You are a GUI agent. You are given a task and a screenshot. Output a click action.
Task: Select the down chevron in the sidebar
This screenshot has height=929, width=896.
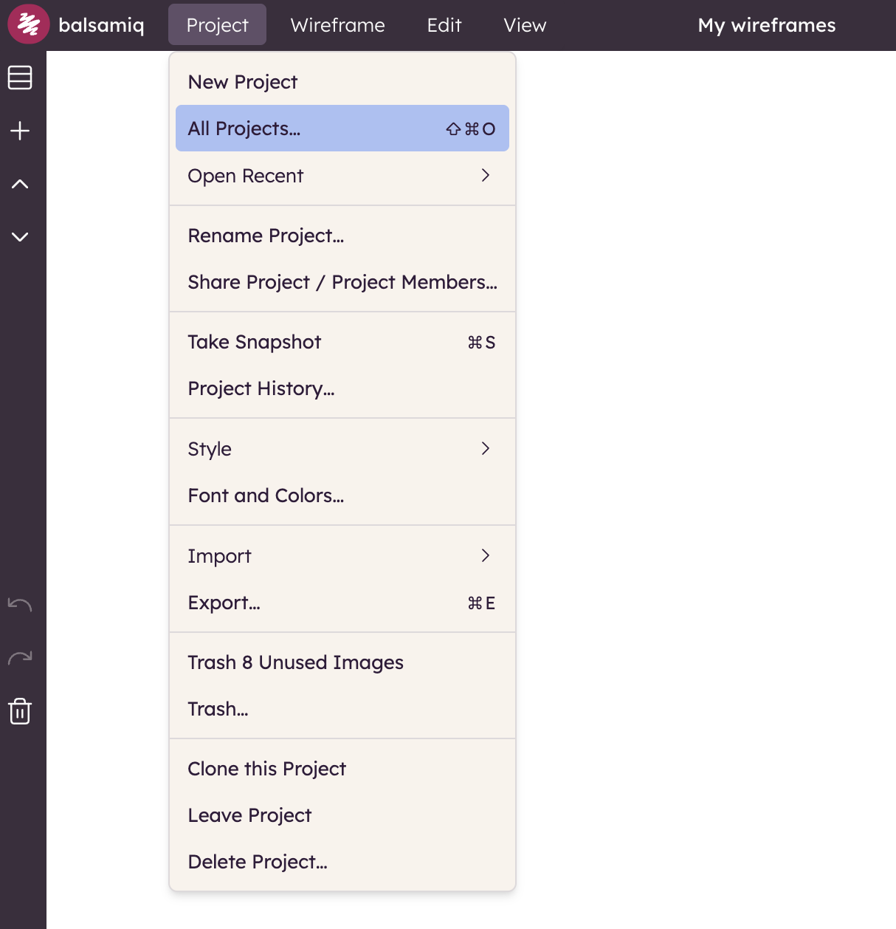[x=20, y=236]
